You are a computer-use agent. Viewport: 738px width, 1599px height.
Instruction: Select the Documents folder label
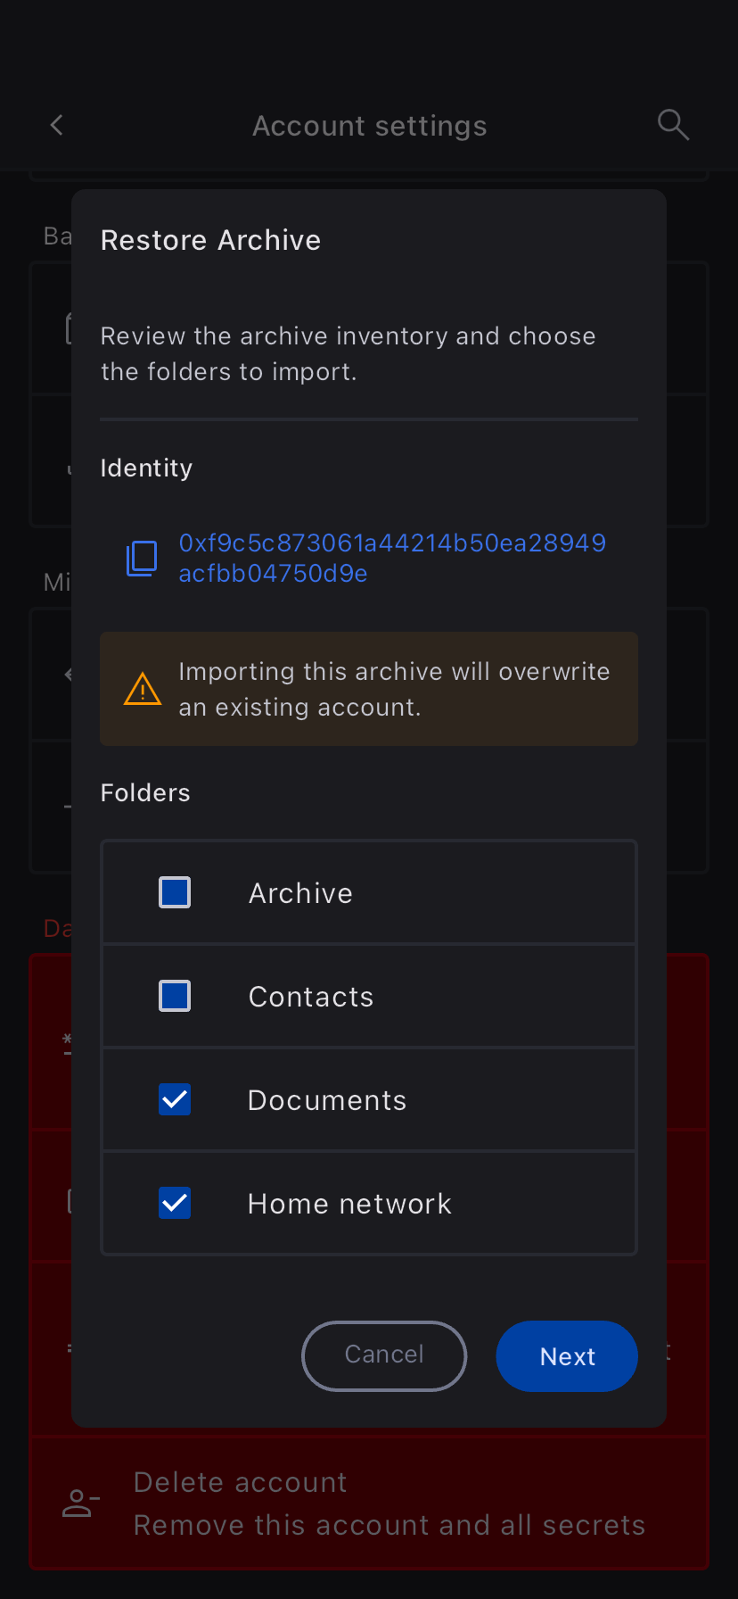click(x=327, y=1100)
